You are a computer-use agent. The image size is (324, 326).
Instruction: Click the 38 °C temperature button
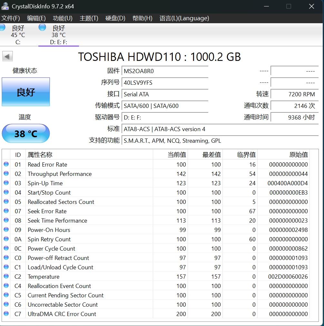26,133
